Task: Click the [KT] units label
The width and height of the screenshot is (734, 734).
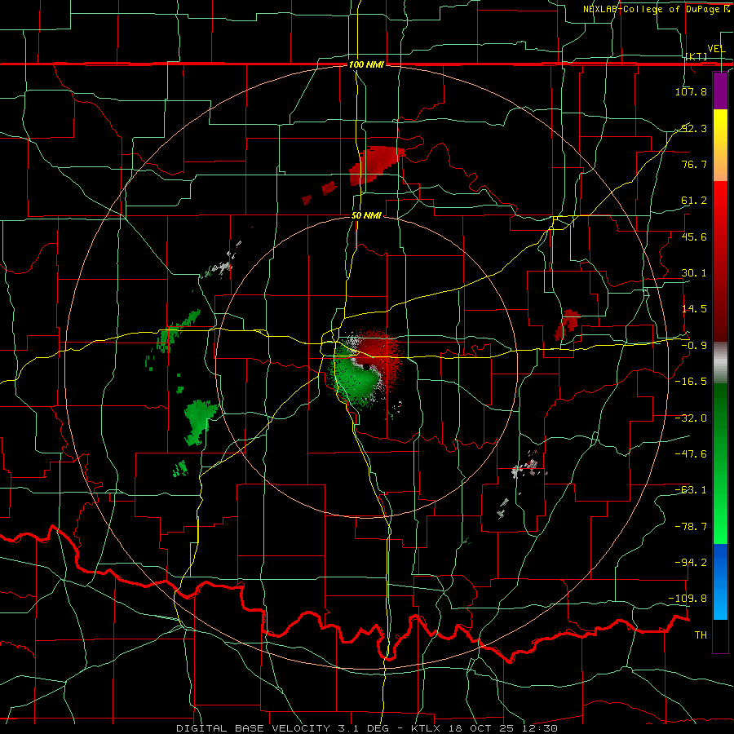Action: point(696,56)
